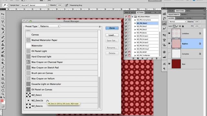The width and height of the screenshot is (207, 116).
Task: Select the Dodge tool
Action: pyautogui.click(x=3, y=63)
